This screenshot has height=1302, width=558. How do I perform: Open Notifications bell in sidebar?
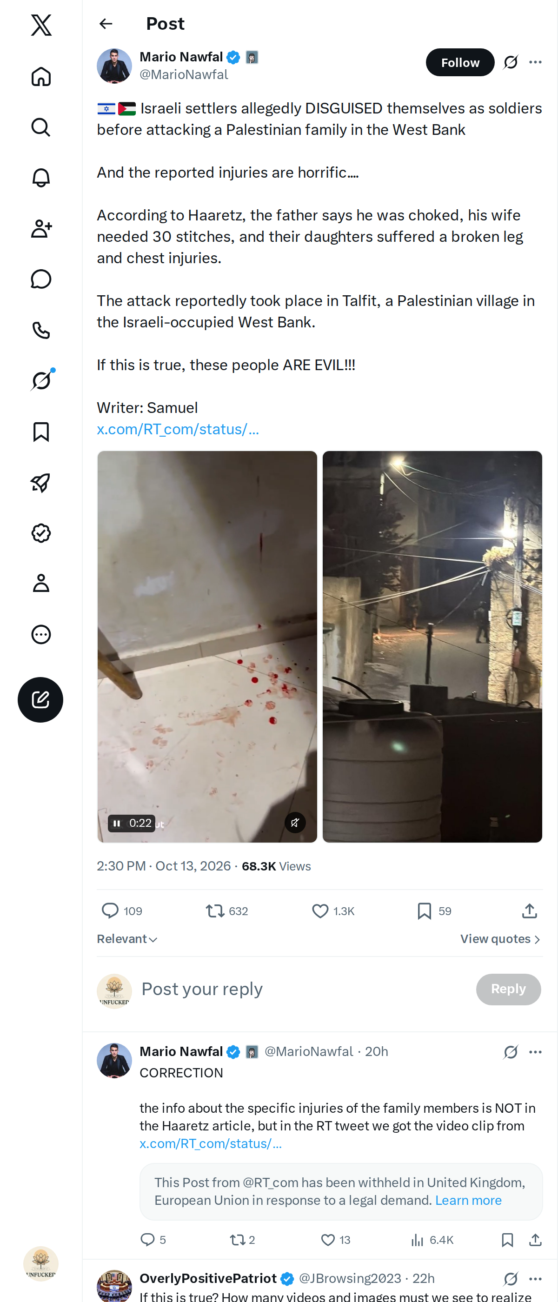(x=41, y=178)
